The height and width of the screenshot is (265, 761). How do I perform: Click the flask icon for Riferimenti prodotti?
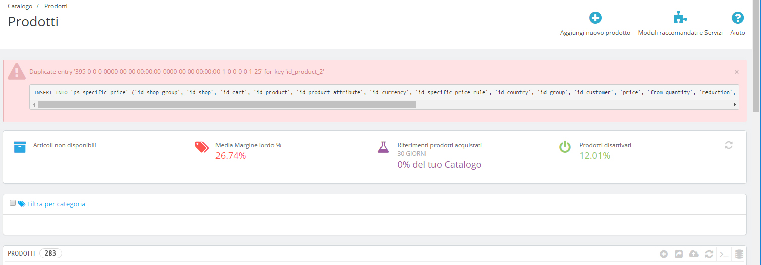click(384, 147)
